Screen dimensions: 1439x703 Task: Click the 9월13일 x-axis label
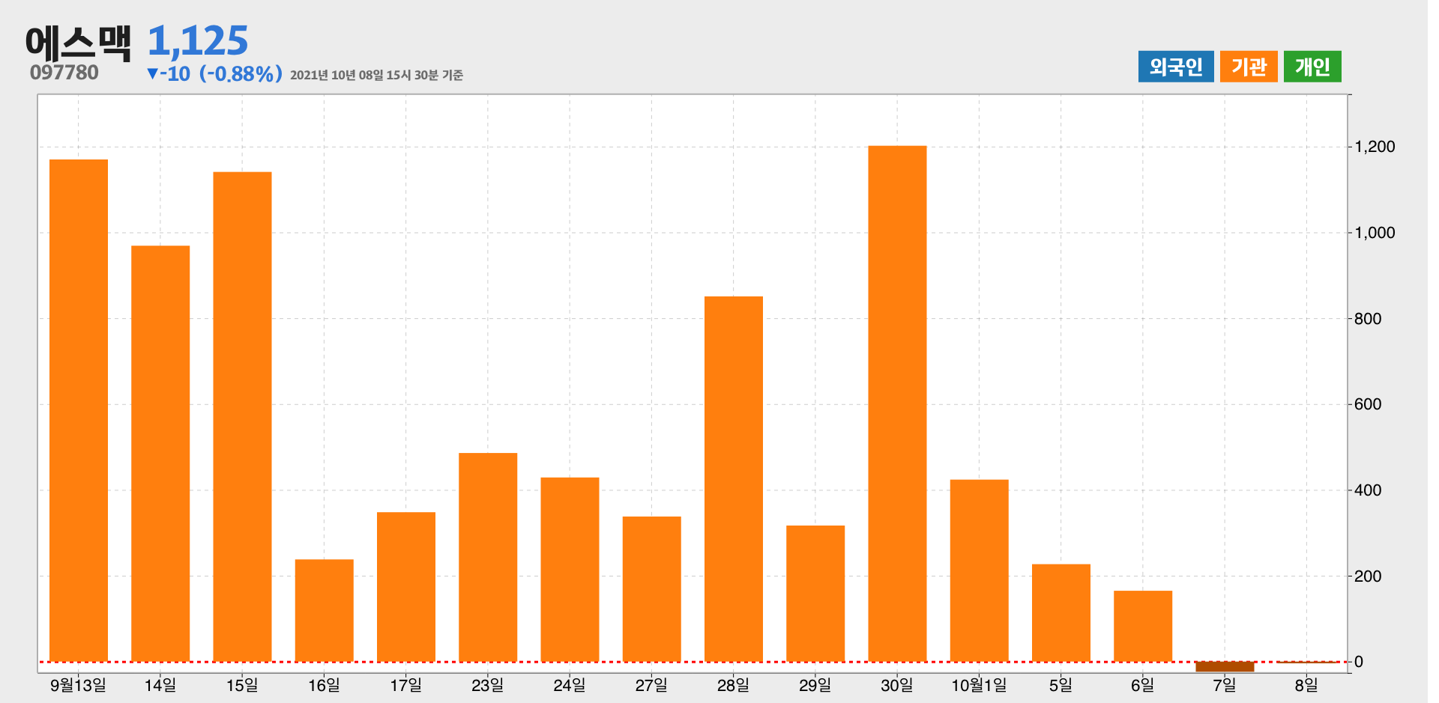click(x=79, y=685)
